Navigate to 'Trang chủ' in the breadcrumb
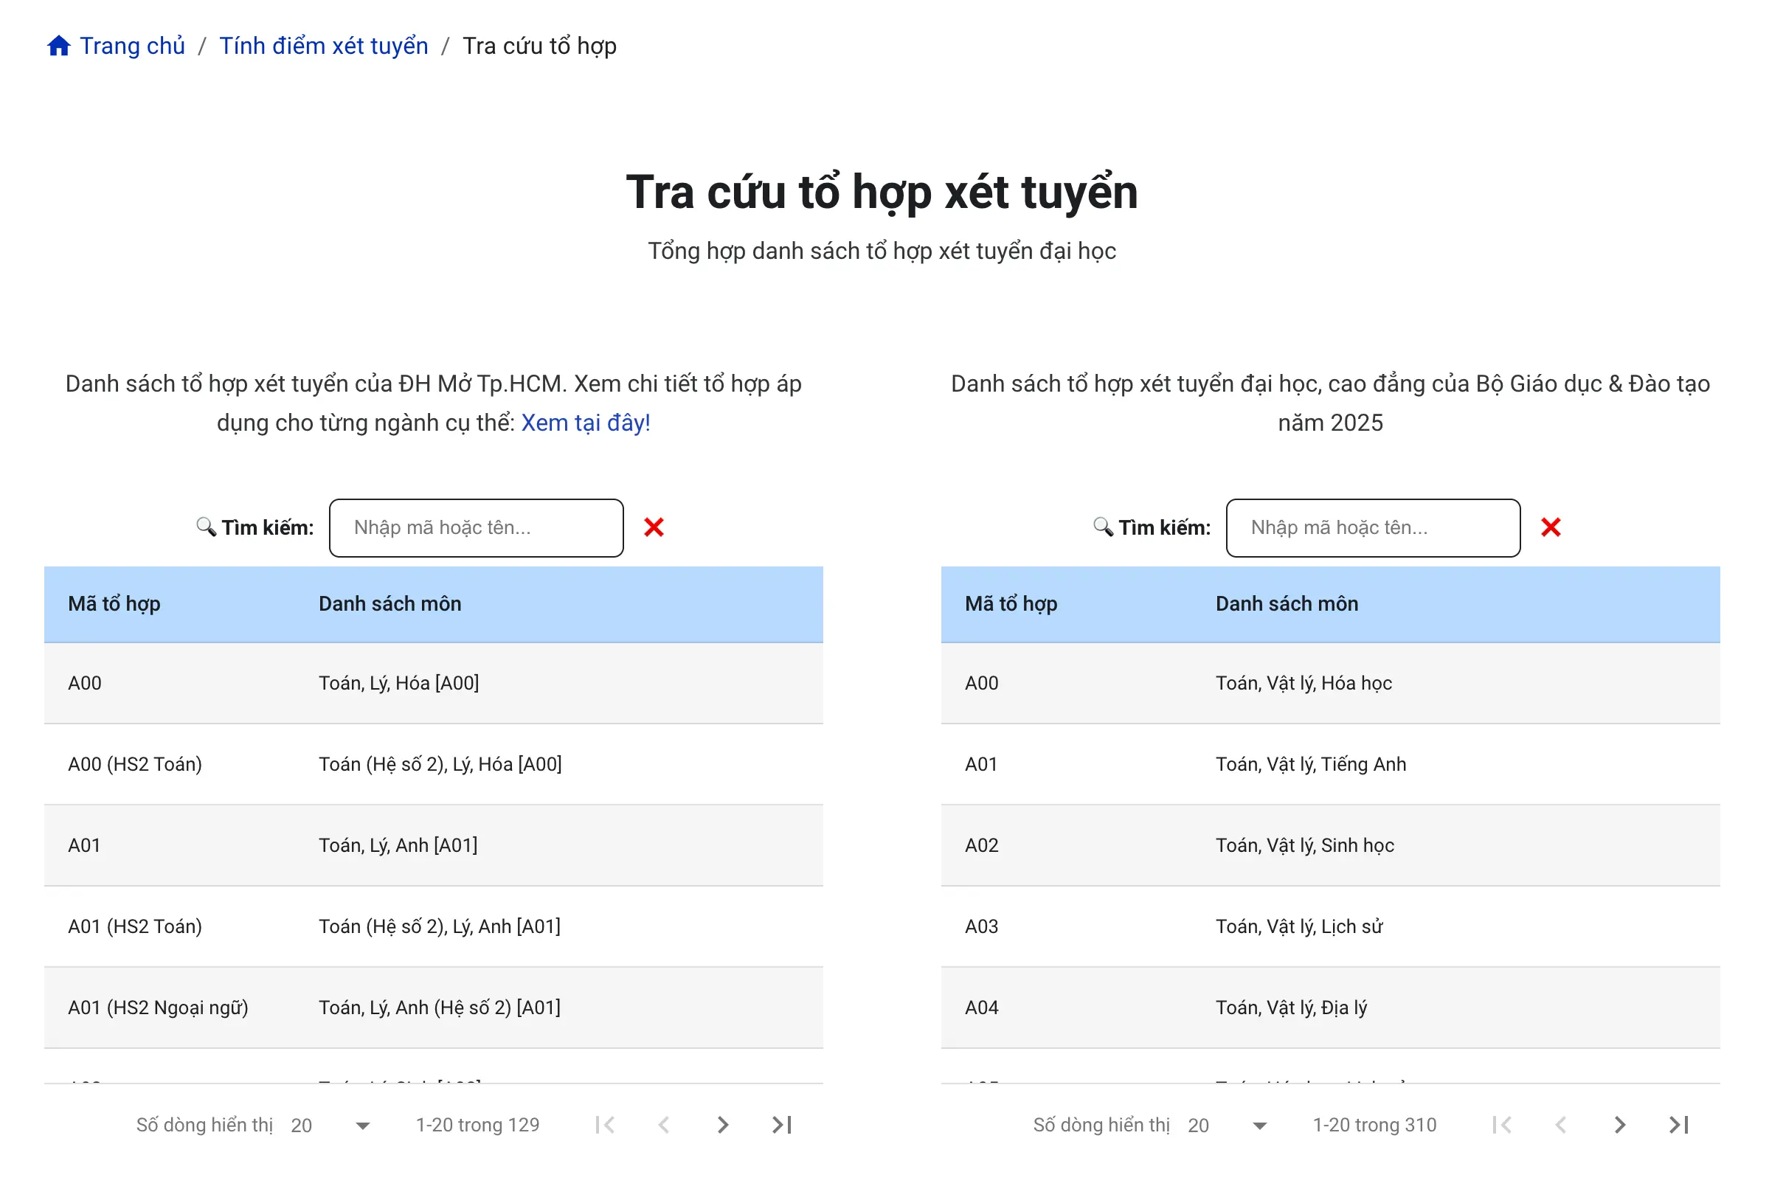The image size is (1769, 1186). click(133, 46)
